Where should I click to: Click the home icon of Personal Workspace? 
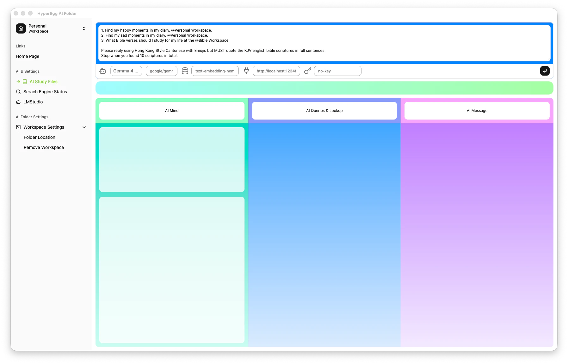(21, 28)
